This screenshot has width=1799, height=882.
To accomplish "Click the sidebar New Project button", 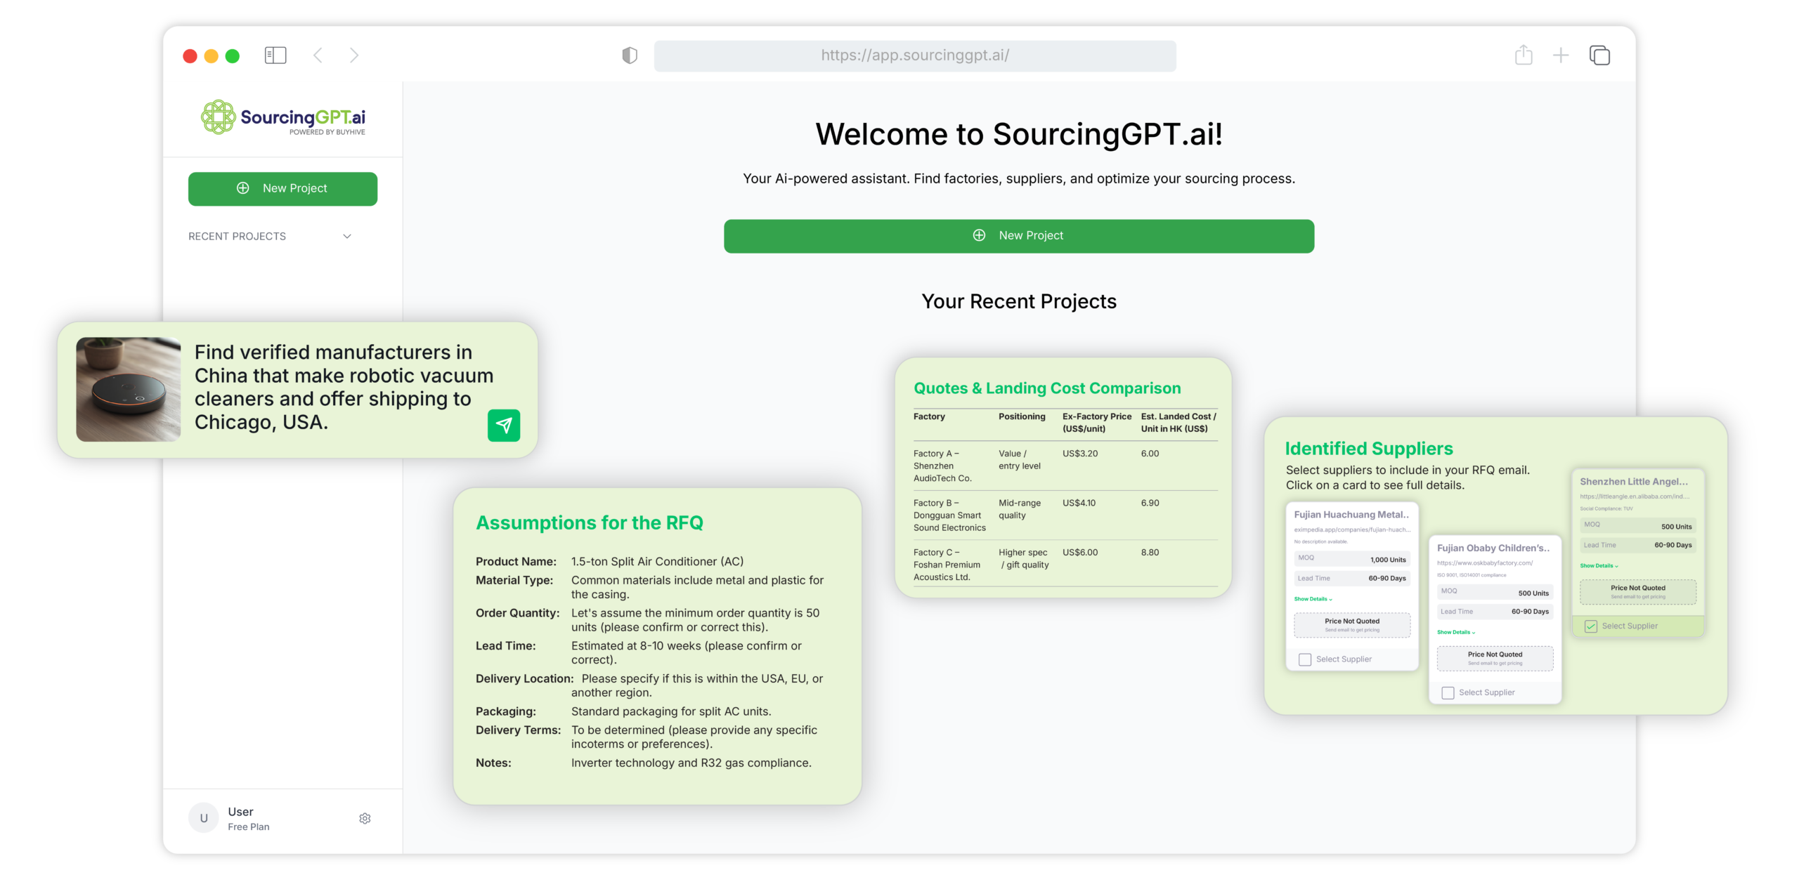I will pos(282,188).
